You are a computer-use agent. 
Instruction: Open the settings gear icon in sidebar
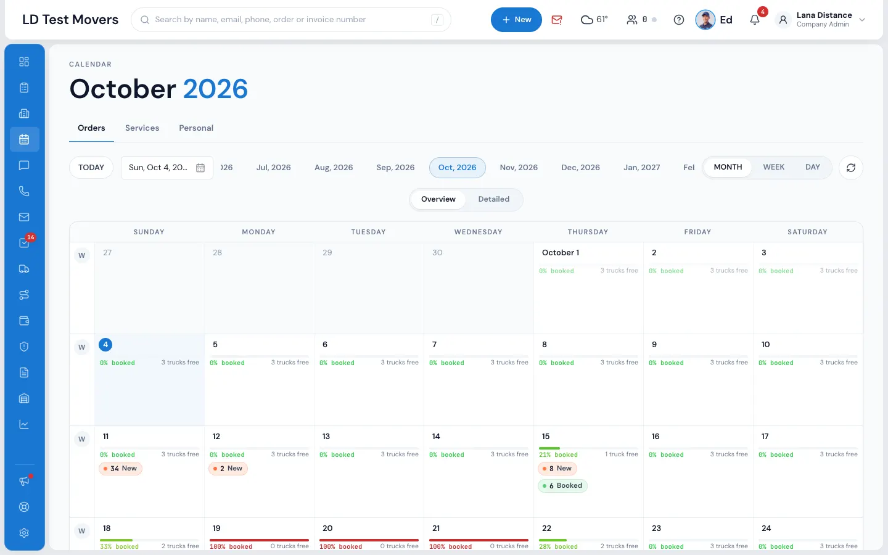24,533
